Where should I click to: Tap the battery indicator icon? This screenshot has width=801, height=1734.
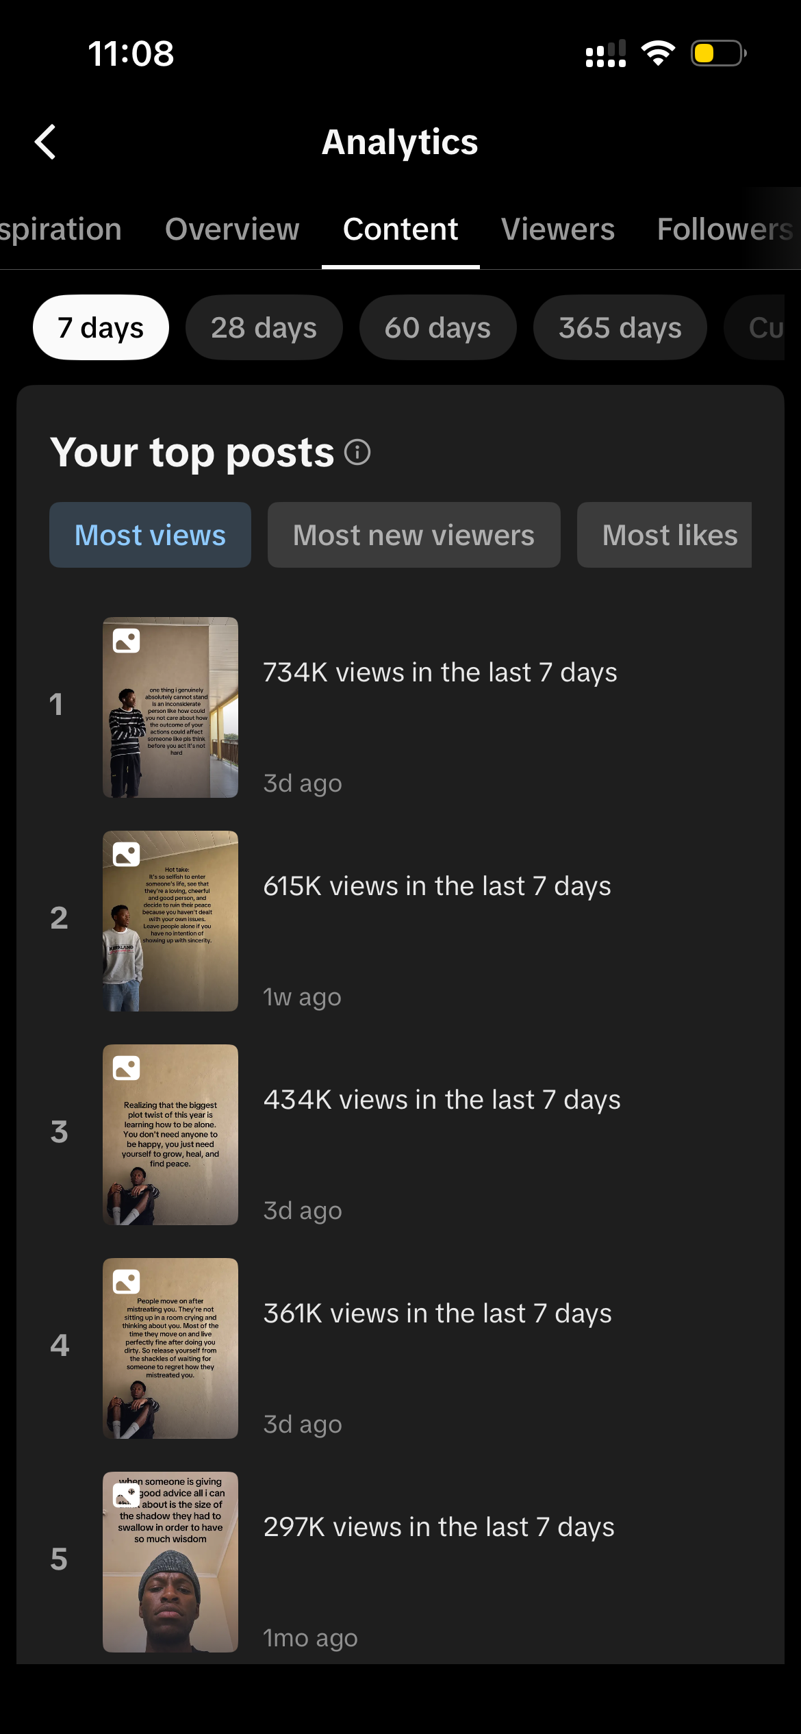click(x=718, y=53)
